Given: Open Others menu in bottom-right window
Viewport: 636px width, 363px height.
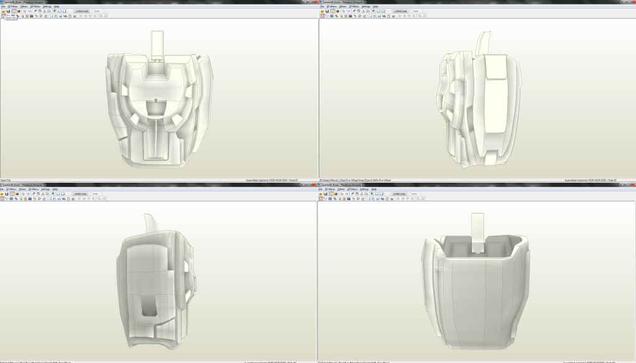Looking at the screenshot, I should (341, 189).
